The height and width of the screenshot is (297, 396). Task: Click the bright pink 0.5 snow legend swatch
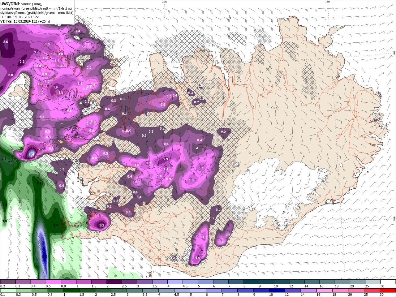tap(53, 282)
